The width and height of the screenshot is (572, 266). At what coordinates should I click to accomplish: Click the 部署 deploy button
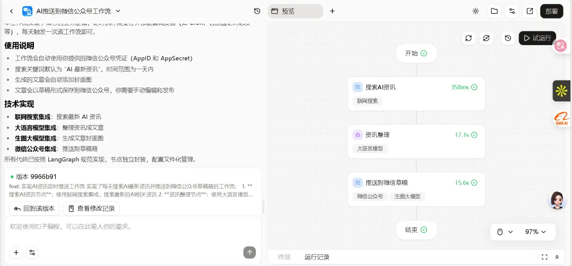tap(551, 11)
